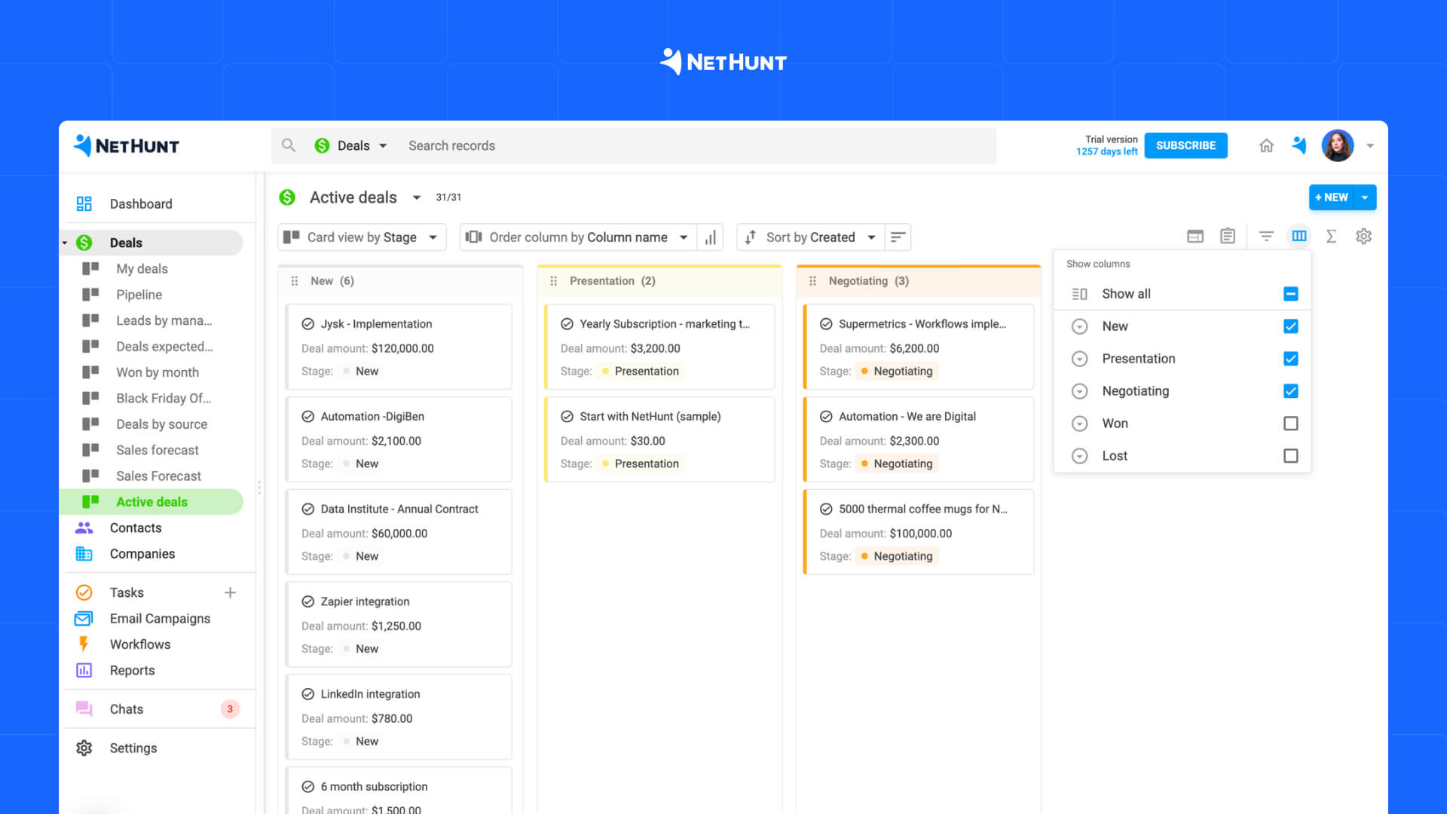Click the SUBSCRIBE button

point(1185,145)
